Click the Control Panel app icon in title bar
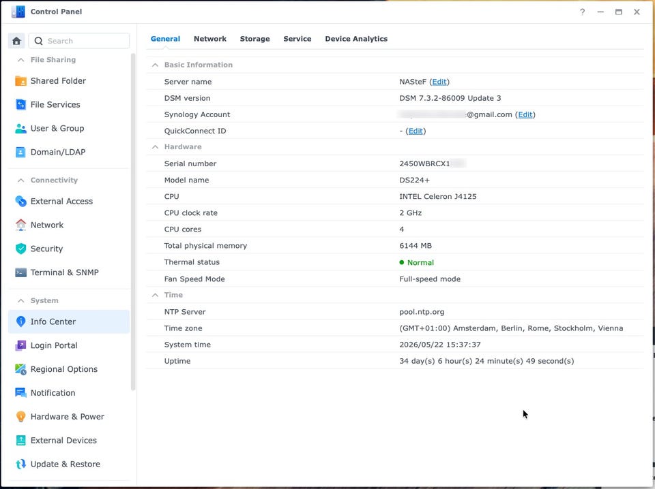655x489 pixels. tap(18, 12)
